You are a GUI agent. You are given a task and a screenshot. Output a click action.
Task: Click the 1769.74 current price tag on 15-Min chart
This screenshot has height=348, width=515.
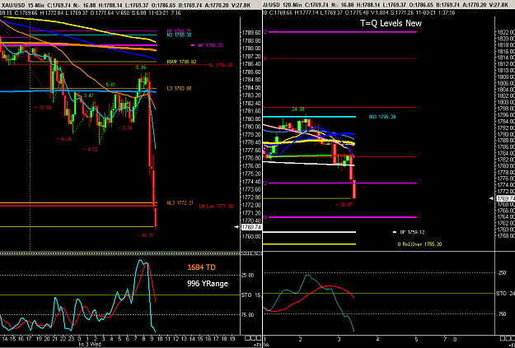coord(251,227)
